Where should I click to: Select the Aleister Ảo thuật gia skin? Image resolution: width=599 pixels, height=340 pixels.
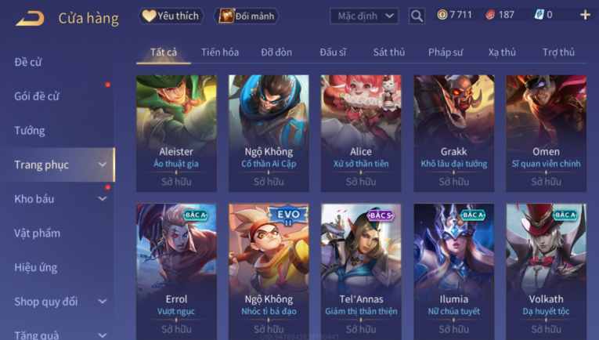pos(176,133)
